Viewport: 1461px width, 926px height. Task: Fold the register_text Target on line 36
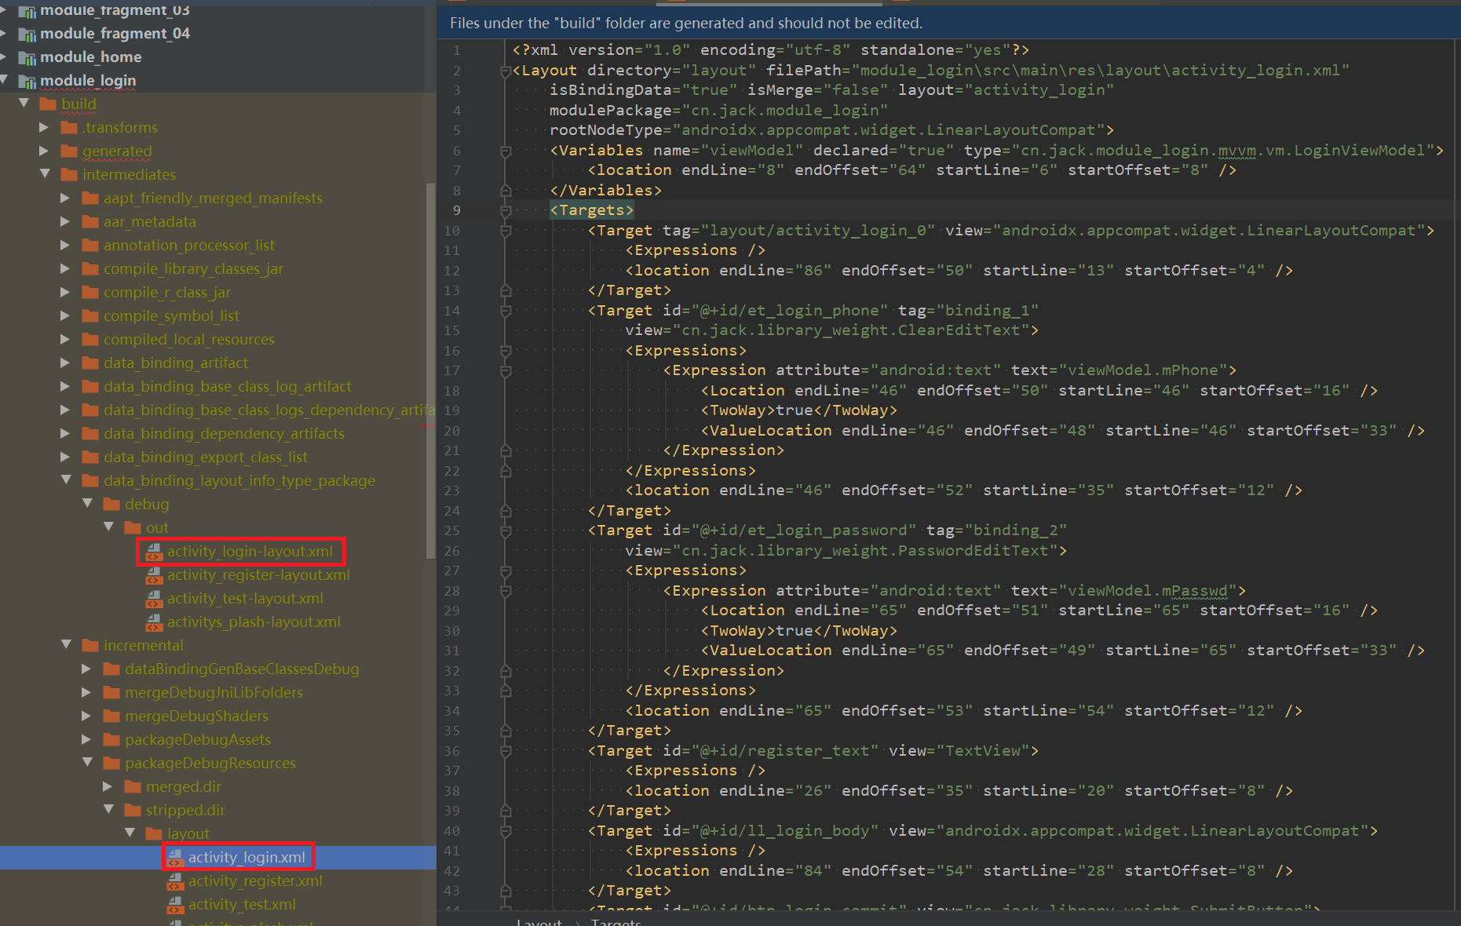(506, 752)
